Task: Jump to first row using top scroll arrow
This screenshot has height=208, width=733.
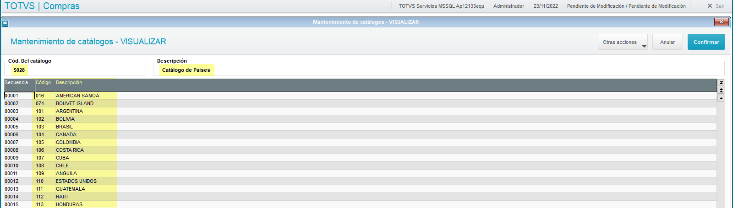Action: click(721, 83)
